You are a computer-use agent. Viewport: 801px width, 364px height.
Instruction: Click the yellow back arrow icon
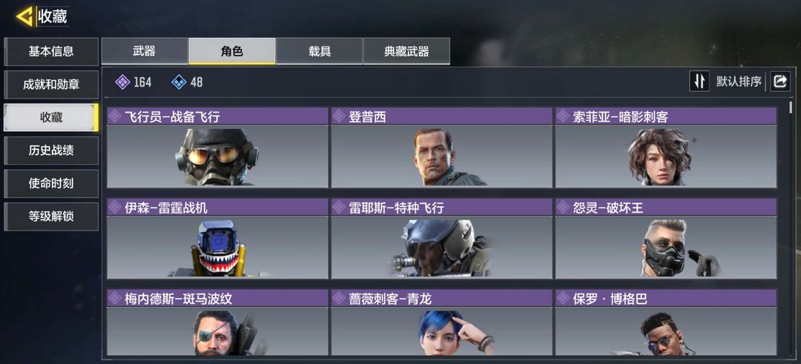point(25,16)
